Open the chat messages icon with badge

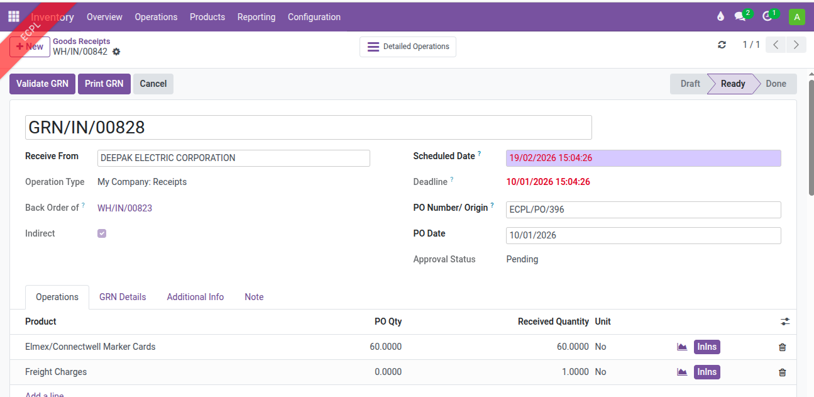740,17
